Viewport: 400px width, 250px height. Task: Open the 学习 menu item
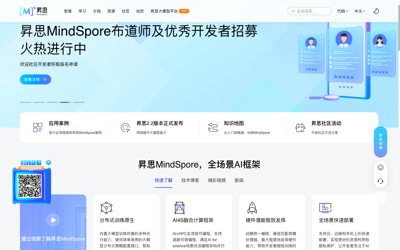(x=82, y=11)
